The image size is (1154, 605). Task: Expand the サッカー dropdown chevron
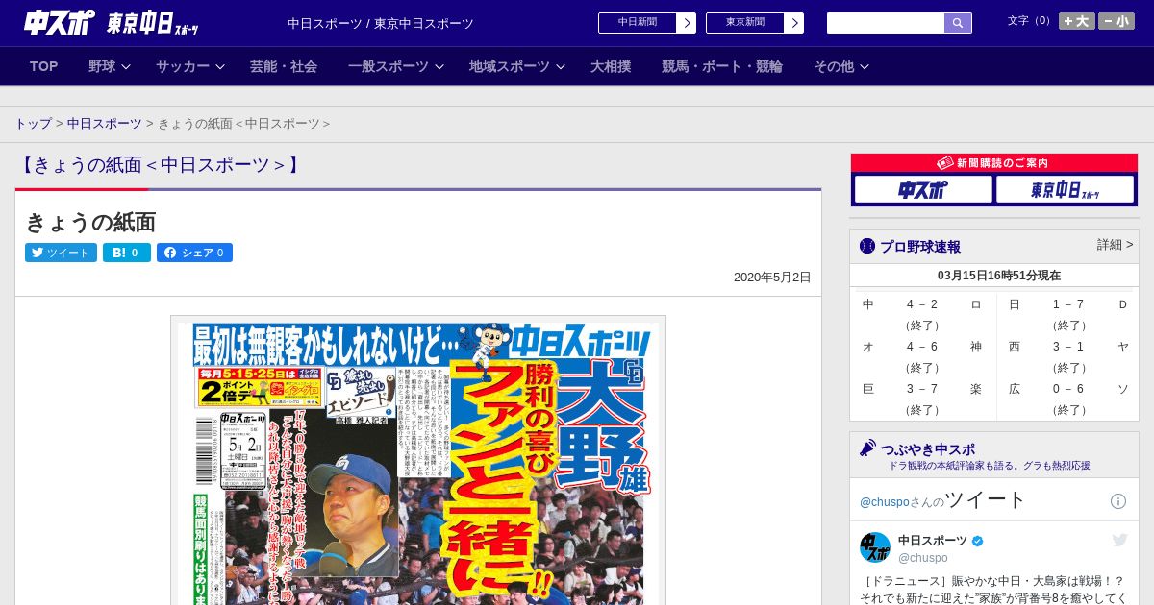pos(220,67)
